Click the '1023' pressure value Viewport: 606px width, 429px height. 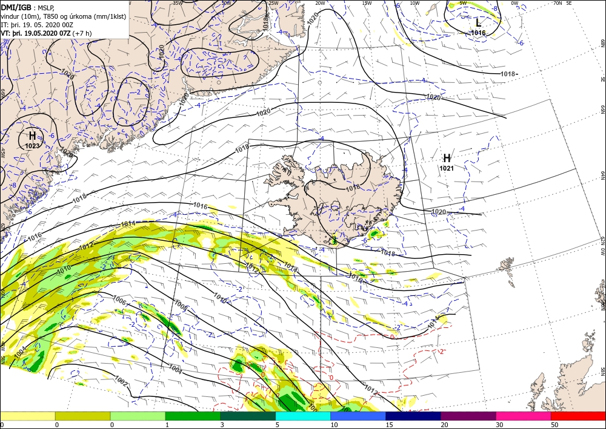click(x=33, y=146)
